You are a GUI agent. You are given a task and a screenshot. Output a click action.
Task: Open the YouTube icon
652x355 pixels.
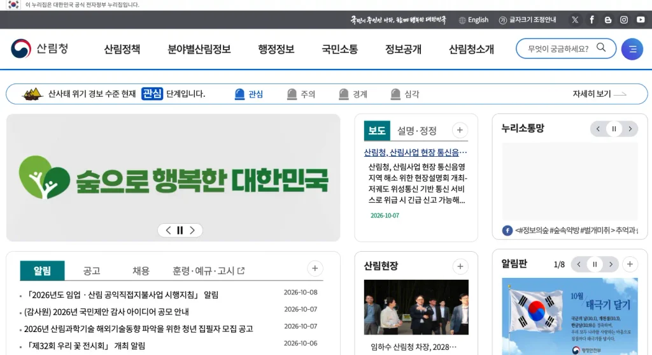pyautogui.click(x=641, y=20)
